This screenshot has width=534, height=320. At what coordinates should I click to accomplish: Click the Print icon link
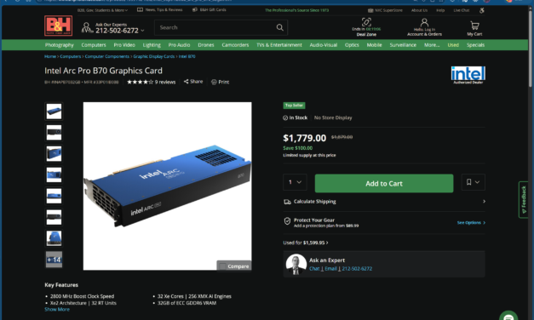(x=220, y=82)
